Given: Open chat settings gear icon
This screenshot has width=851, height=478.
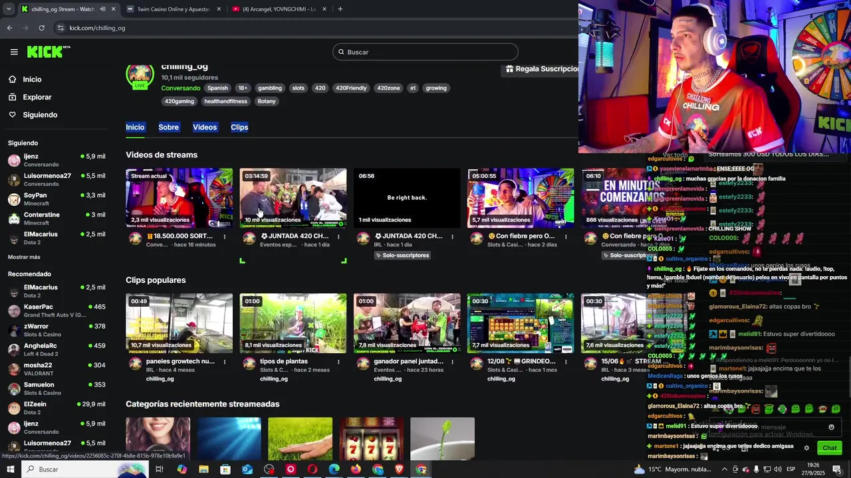Looking at the screenshot, I should (806, 447).
